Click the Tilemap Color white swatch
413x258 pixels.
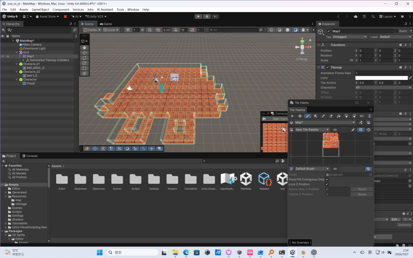(381, 78)
